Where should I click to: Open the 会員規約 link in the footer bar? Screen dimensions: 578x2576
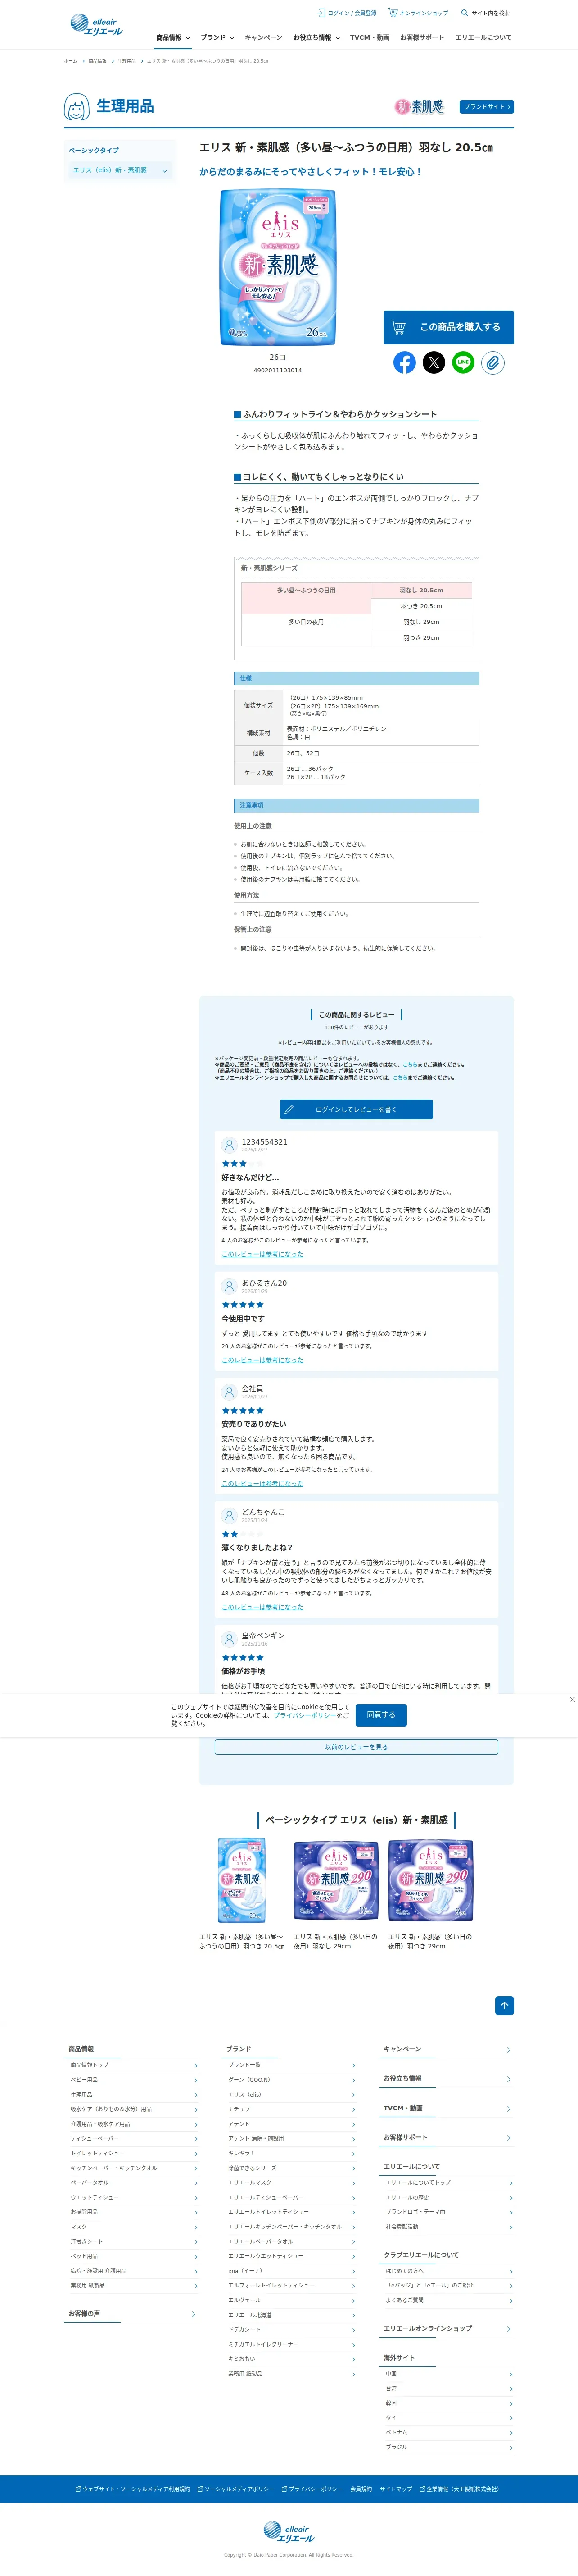[x=361, y=2489]
